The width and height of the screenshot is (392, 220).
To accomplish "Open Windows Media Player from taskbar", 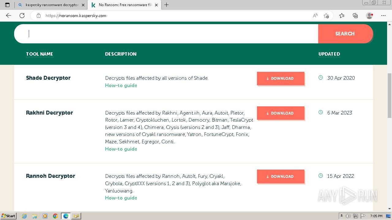I will pyautogui.click(x=45, y=216).
